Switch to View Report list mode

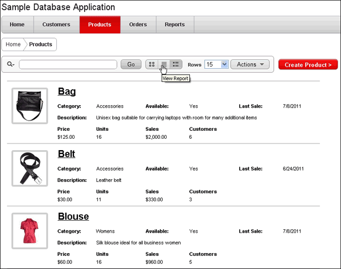pos(164,65)
